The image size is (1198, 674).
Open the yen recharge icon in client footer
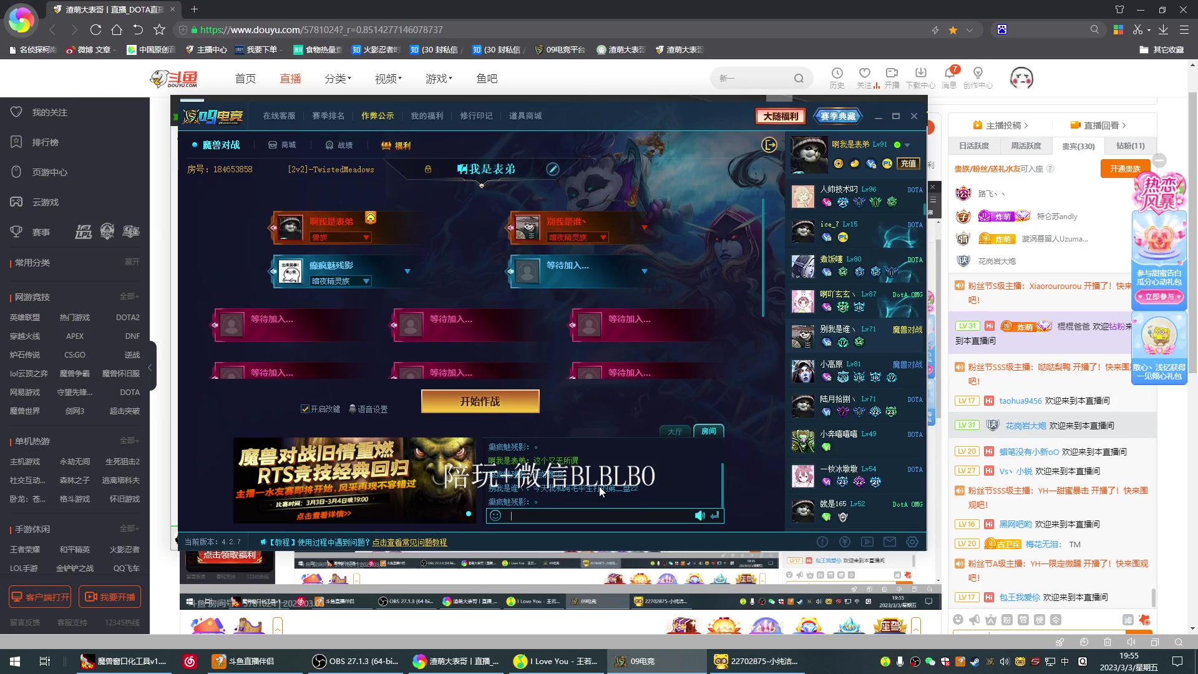coord(845,542)
